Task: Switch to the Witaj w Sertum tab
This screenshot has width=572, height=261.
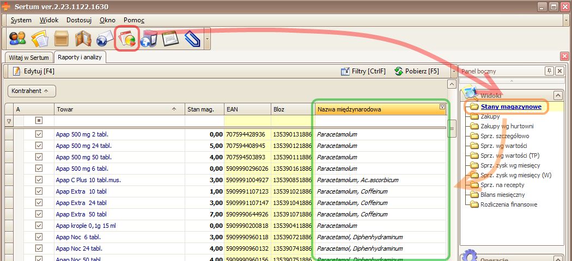Action: click(29, 57)
